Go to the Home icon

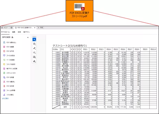tap(11, 28)
